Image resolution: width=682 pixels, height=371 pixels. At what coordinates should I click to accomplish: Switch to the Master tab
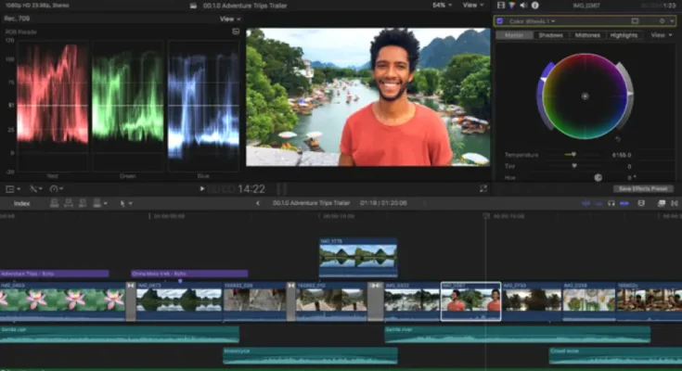[514, 35]
